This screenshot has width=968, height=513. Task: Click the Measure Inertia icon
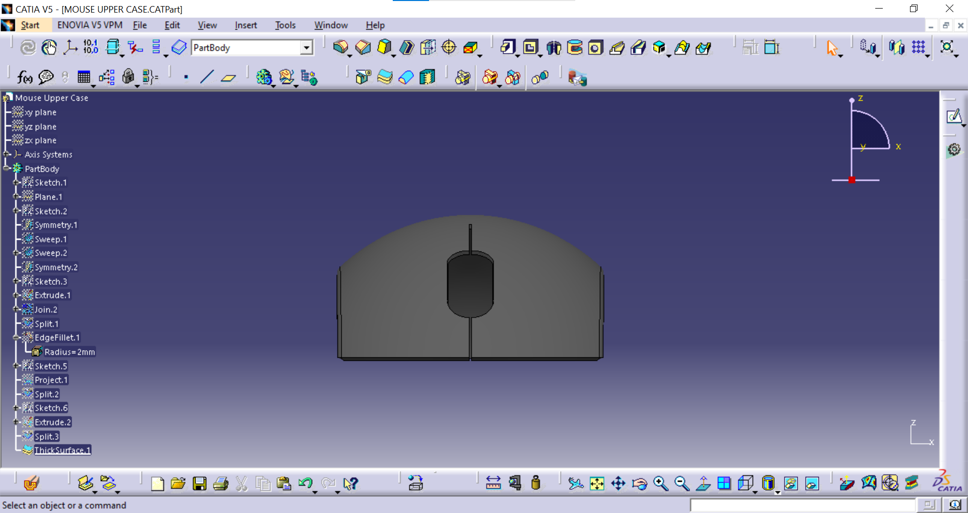tap(536, 483)
